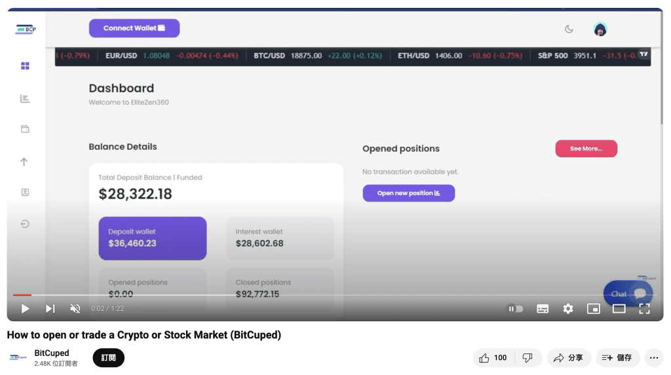This screenshot has height=375, width=671.
Task: Click the logout icon in sidebar
Action: pos(25,224)
